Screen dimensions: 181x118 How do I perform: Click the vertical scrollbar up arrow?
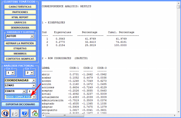(x=178, y=3)
